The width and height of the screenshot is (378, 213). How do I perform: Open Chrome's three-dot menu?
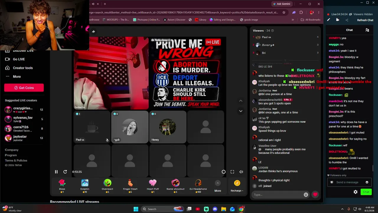(319, 12)
